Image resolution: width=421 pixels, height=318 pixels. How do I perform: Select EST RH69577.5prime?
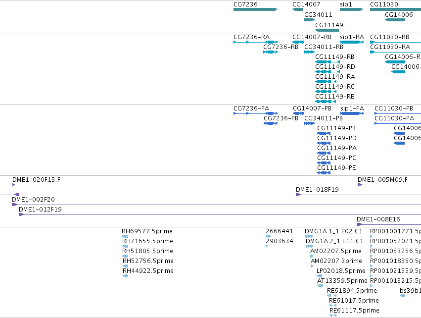point(125,236)
